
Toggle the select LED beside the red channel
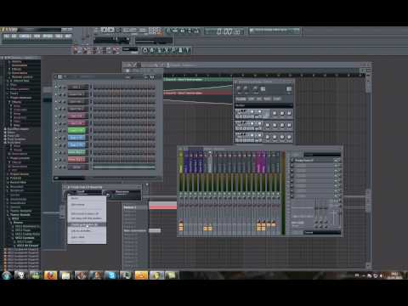pyautogui.click(x=91, y=160)
